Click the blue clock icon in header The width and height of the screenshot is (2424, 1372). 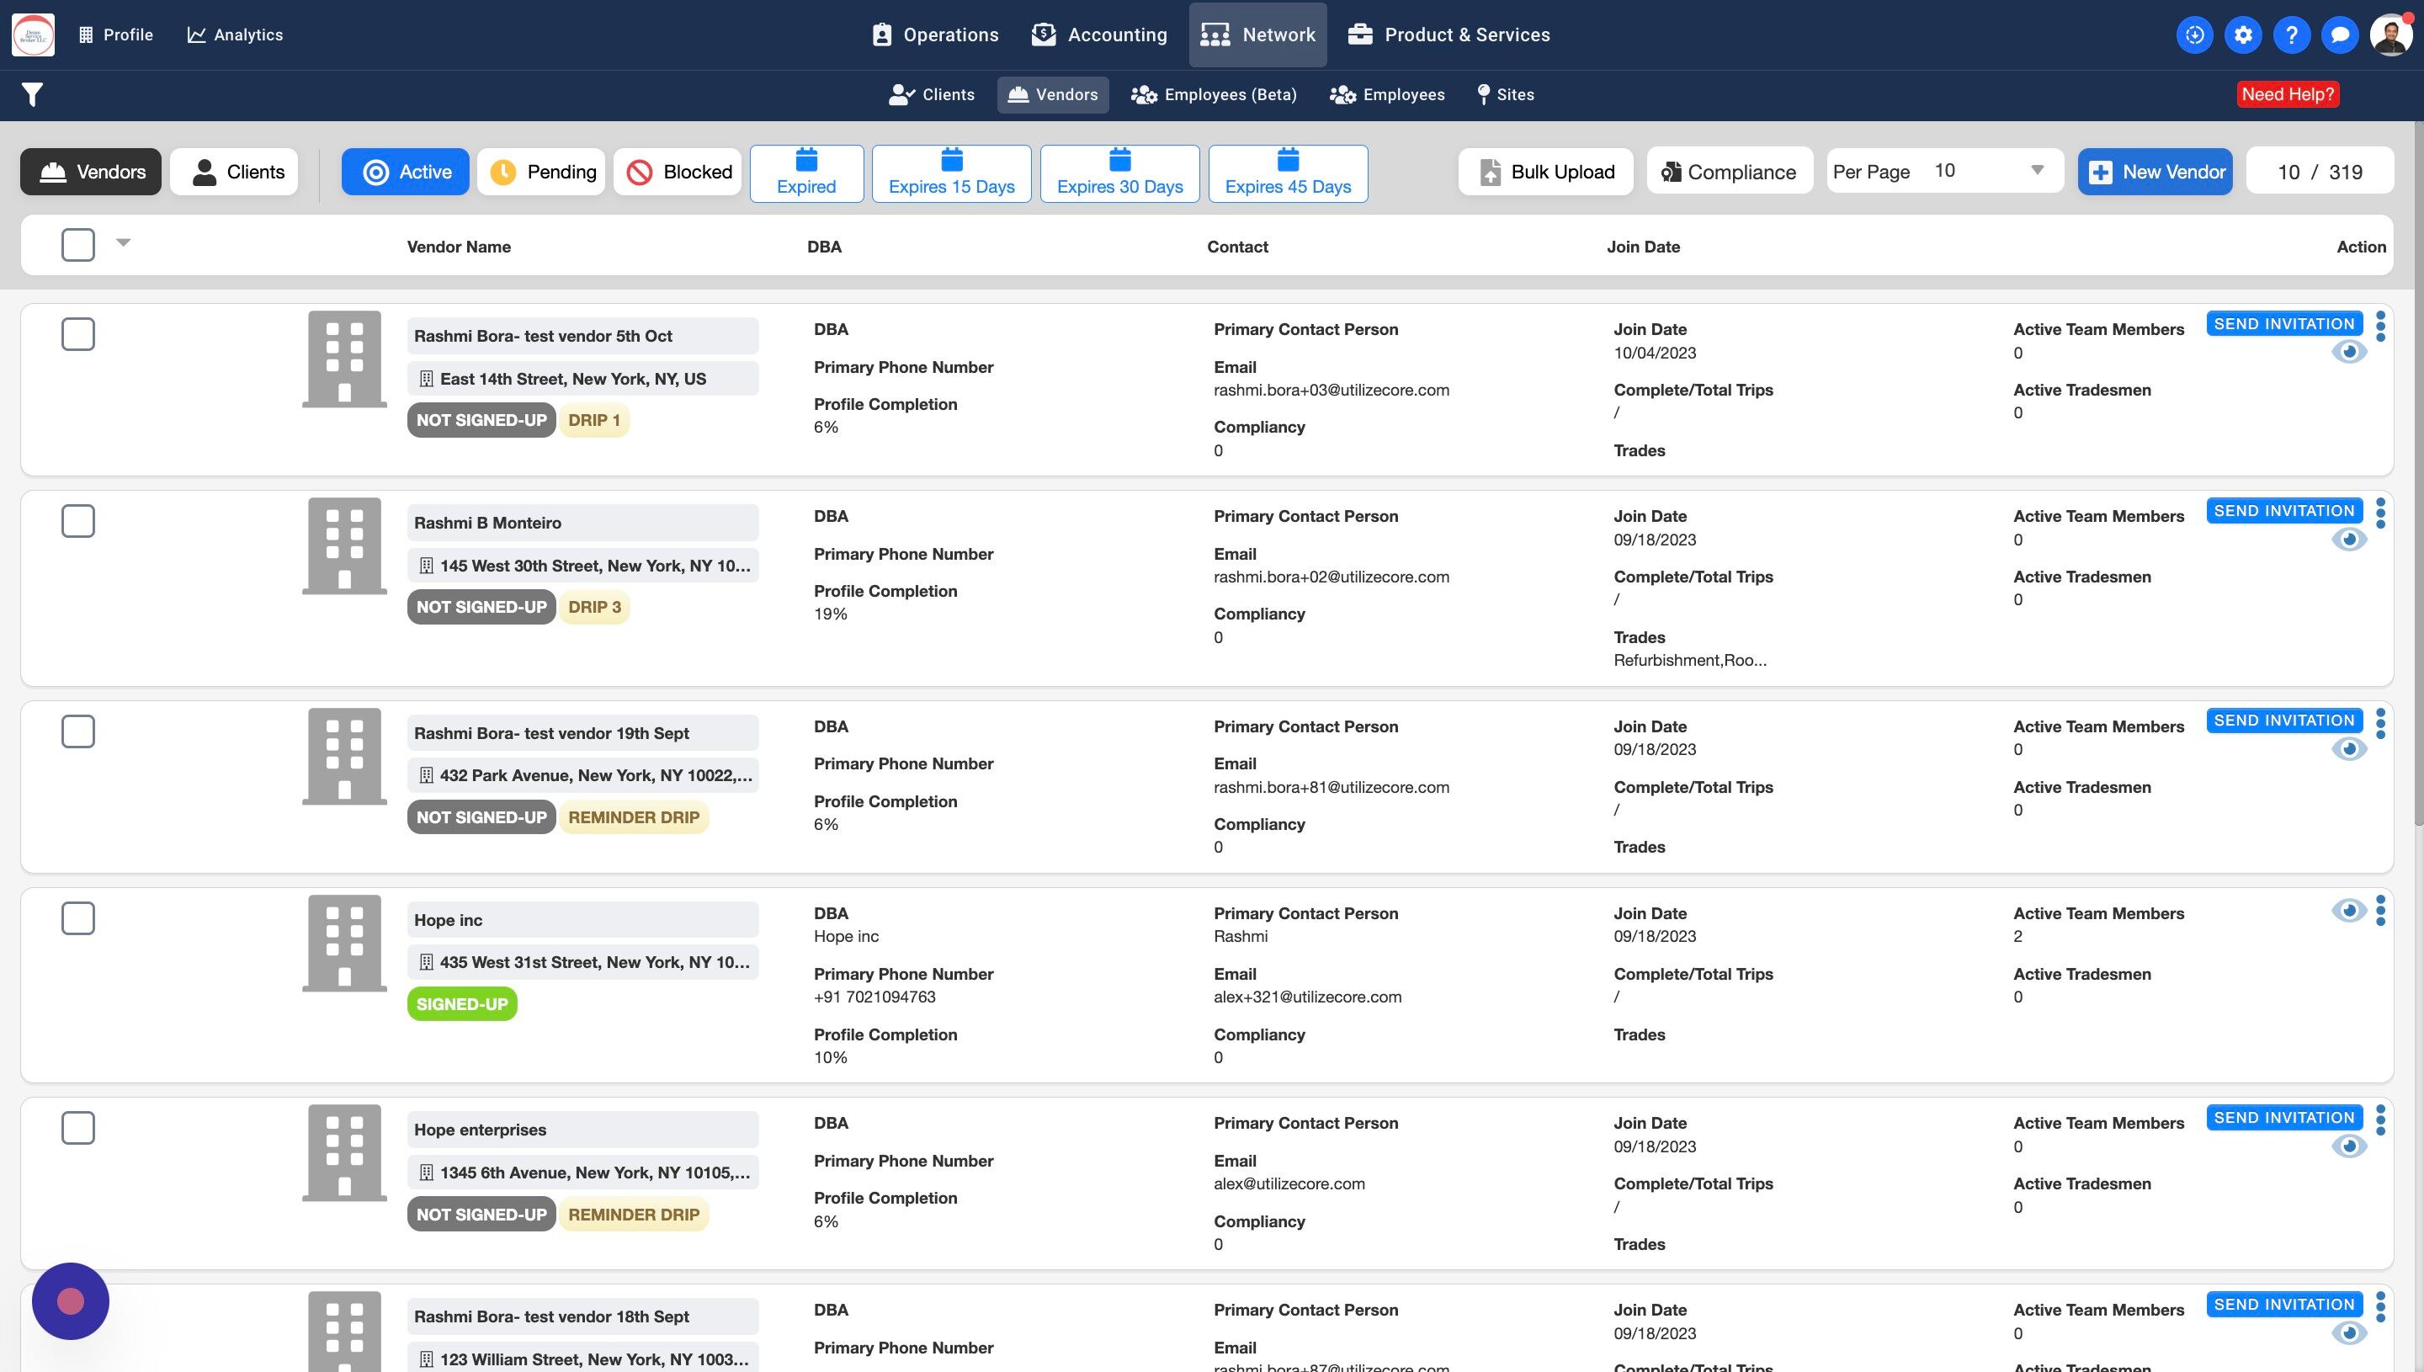[x=2194, y=35]
